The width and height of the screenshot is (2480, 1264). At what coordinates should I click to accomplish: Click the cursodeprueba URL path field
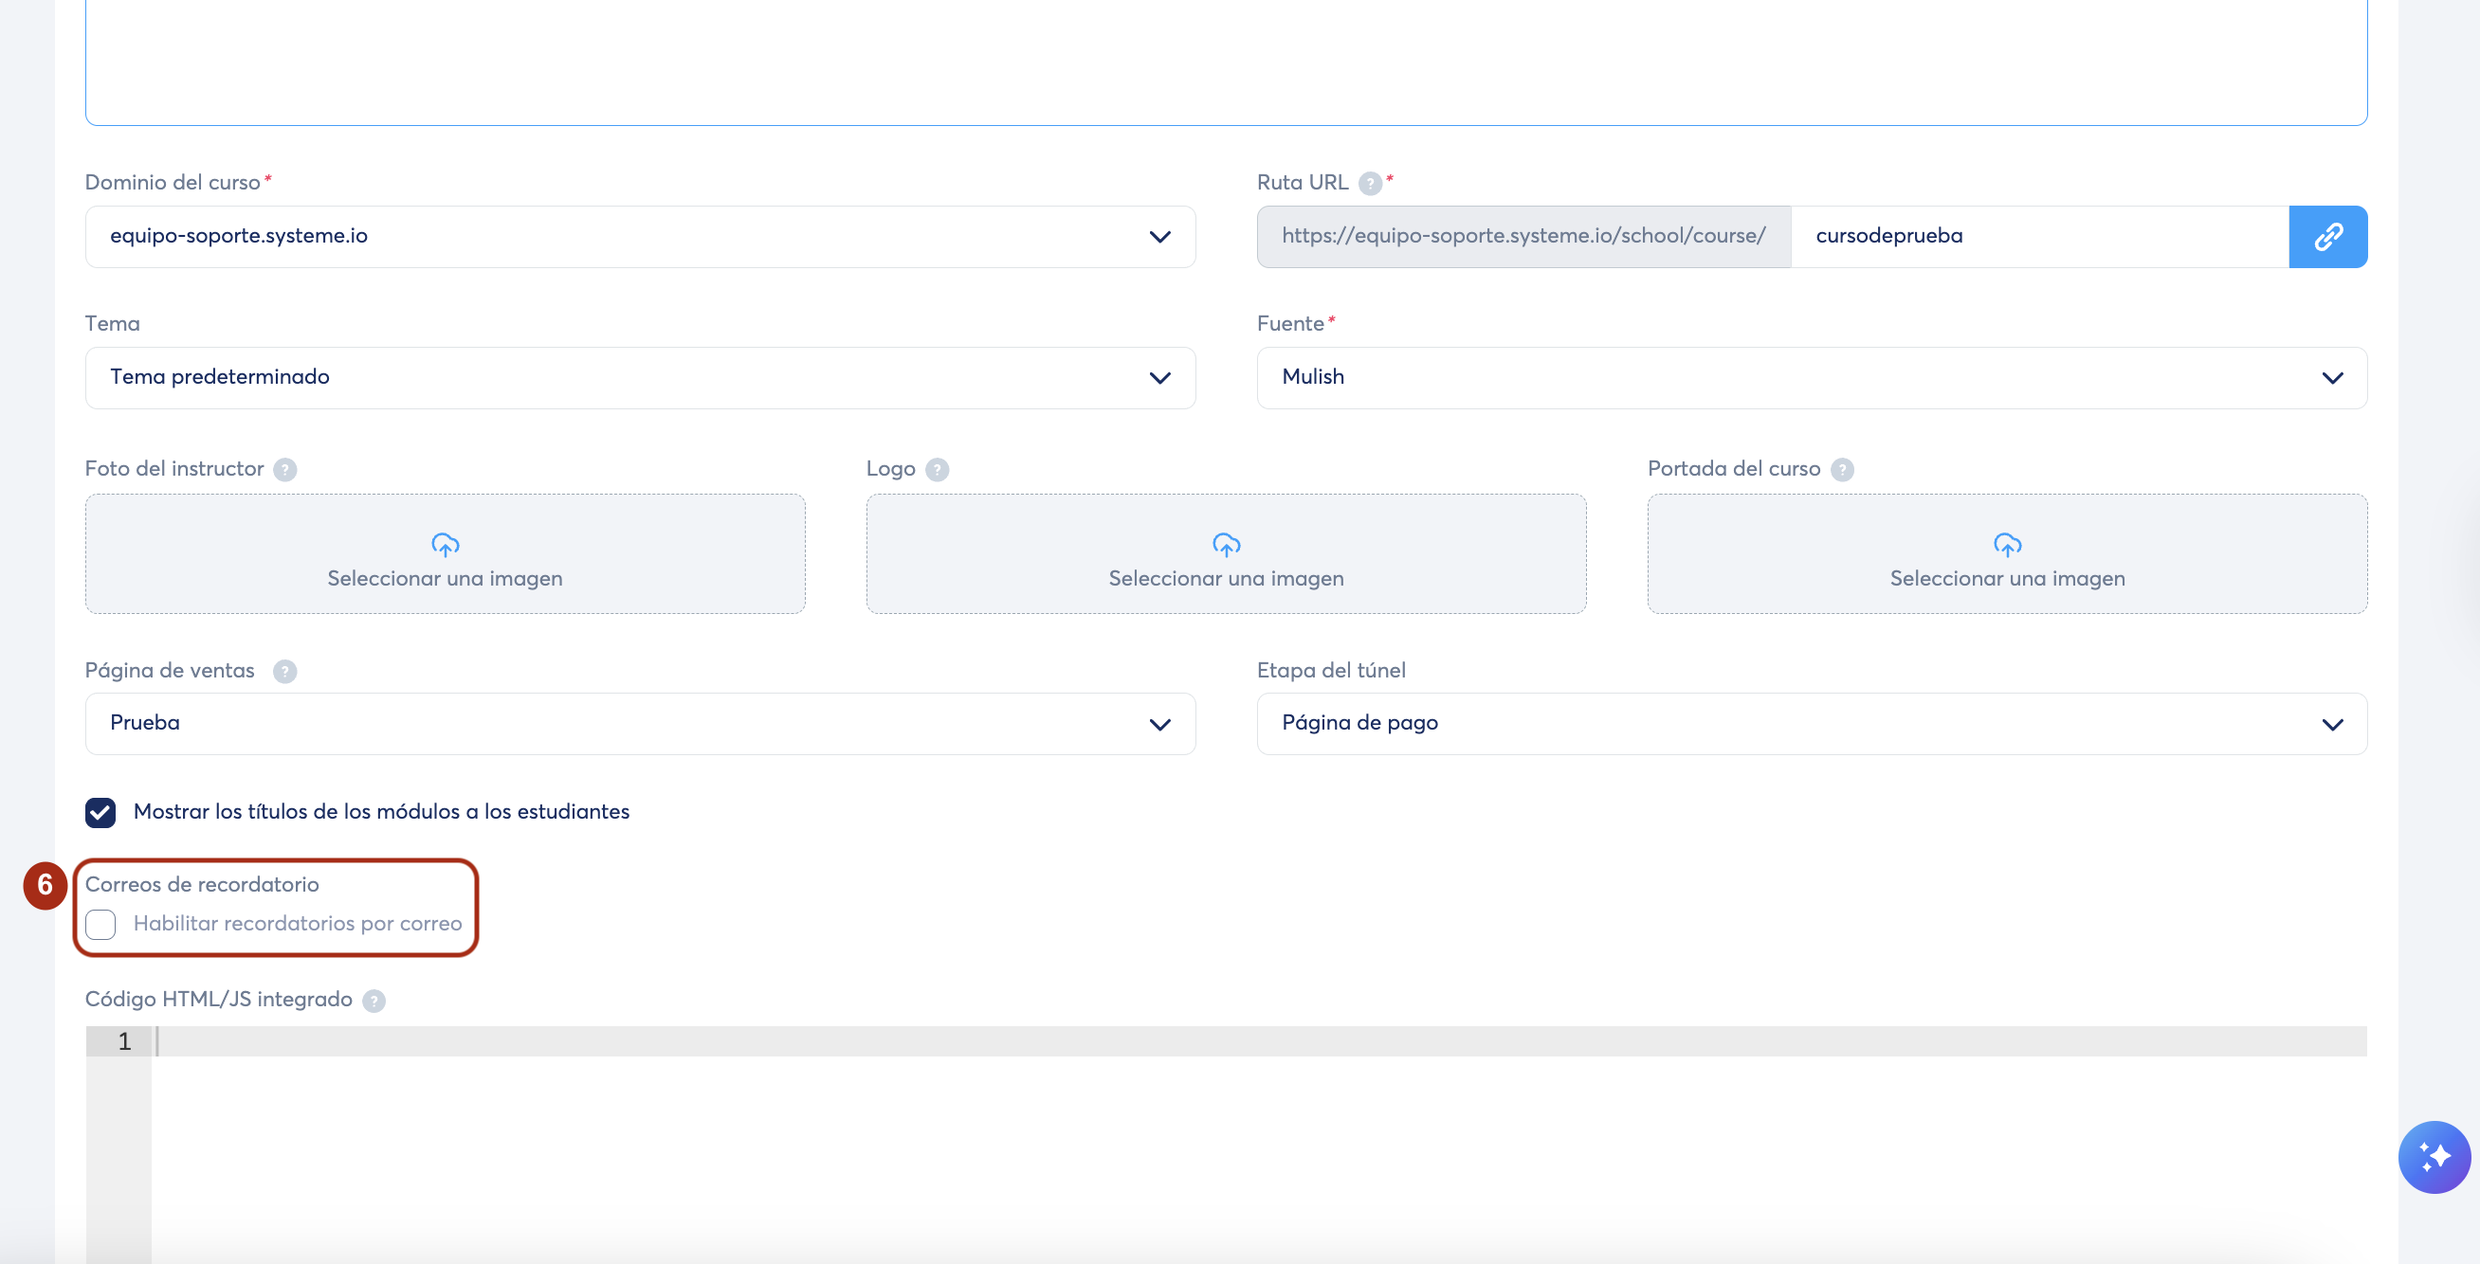point(2038,237)
